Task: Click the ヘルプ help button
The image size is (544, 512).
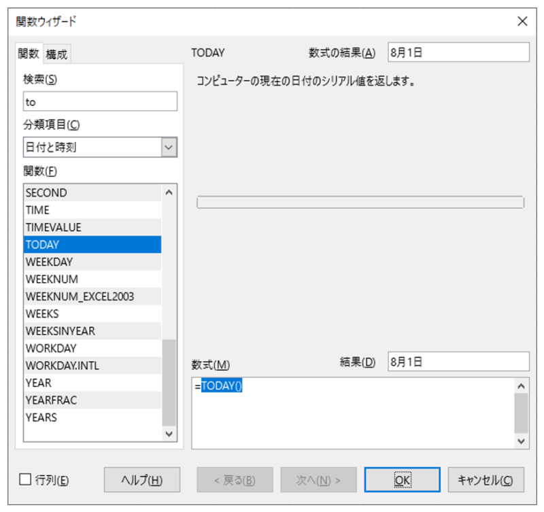Action: (142, 480)
